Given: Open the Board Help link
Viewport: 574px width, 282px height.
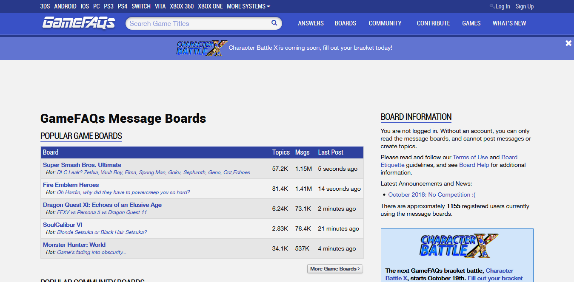Looking at the screenshot, I should (x=474, y=165).
